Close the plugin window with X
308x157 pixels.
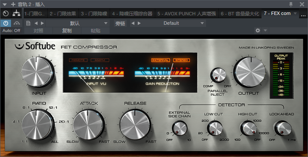(x=302, y=4)
